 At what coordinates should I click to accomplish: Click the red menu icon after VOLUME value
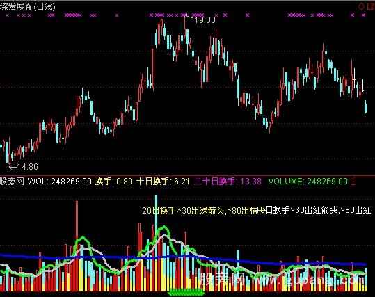tap(353, 182)
